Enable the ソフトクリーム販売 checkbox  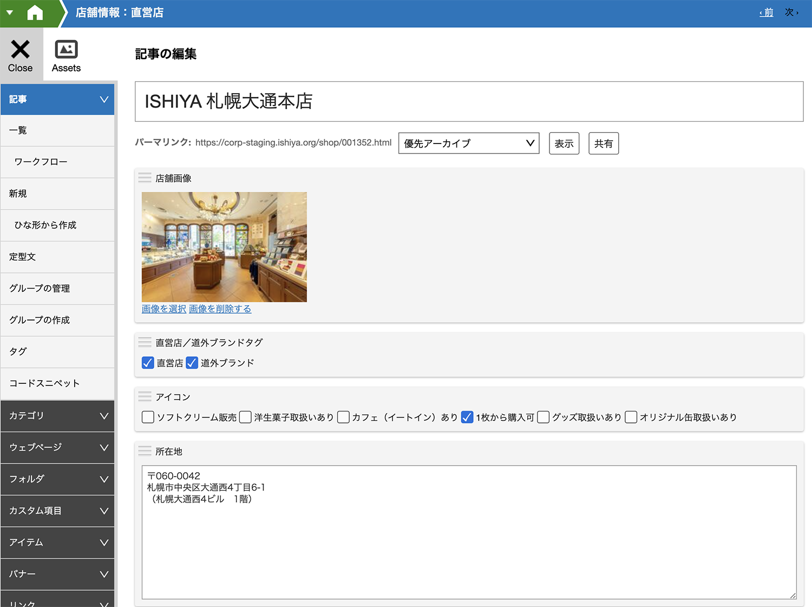(148, 417)
